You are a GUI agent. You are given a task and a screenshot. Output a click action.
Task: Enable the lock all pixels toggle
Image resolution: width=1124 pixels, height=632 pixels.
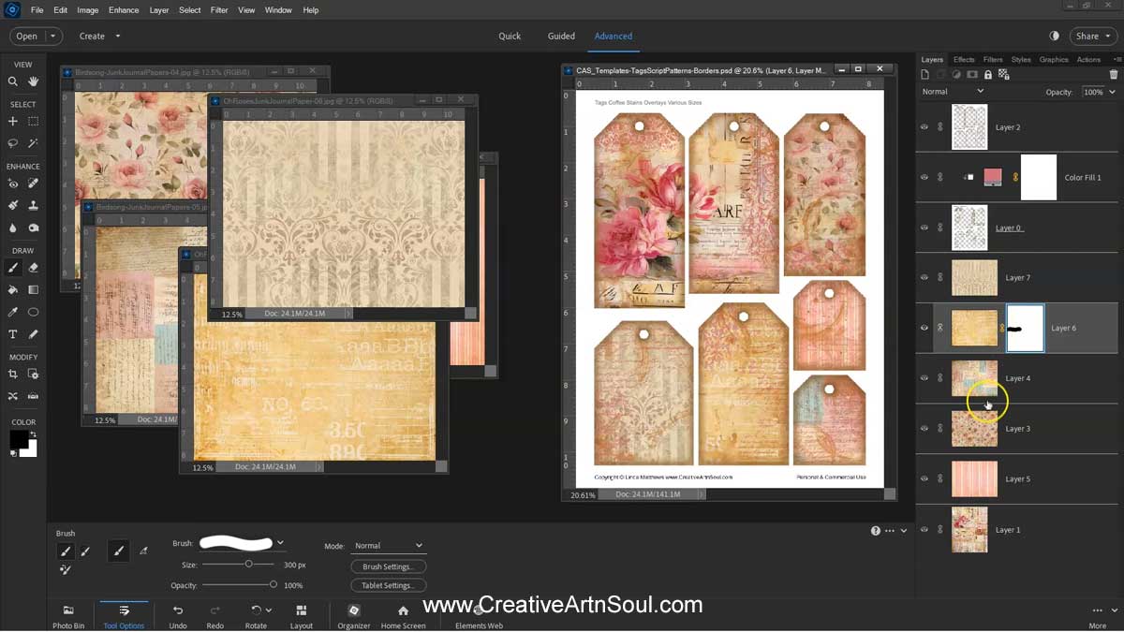tap(988, 74)
